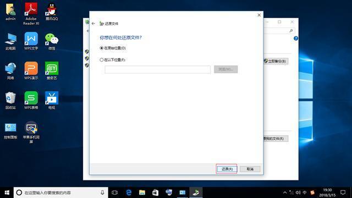Go back using the dialog's arrow
Viewport: 352px width, 198px height.
click(94, 23)
